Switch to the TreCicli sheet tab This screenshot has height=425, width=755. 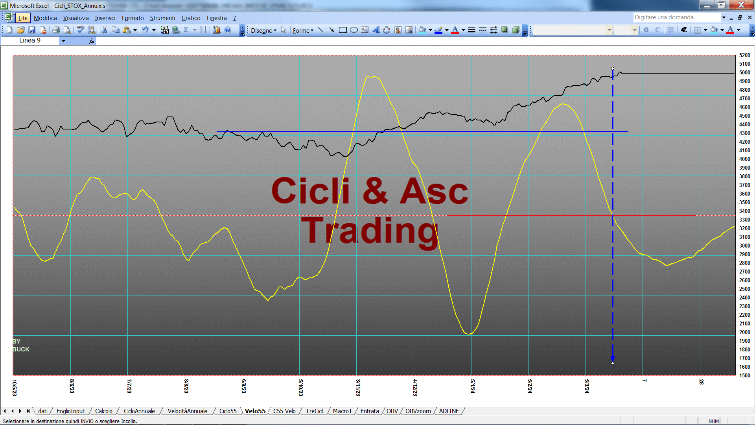pos(315,411)
